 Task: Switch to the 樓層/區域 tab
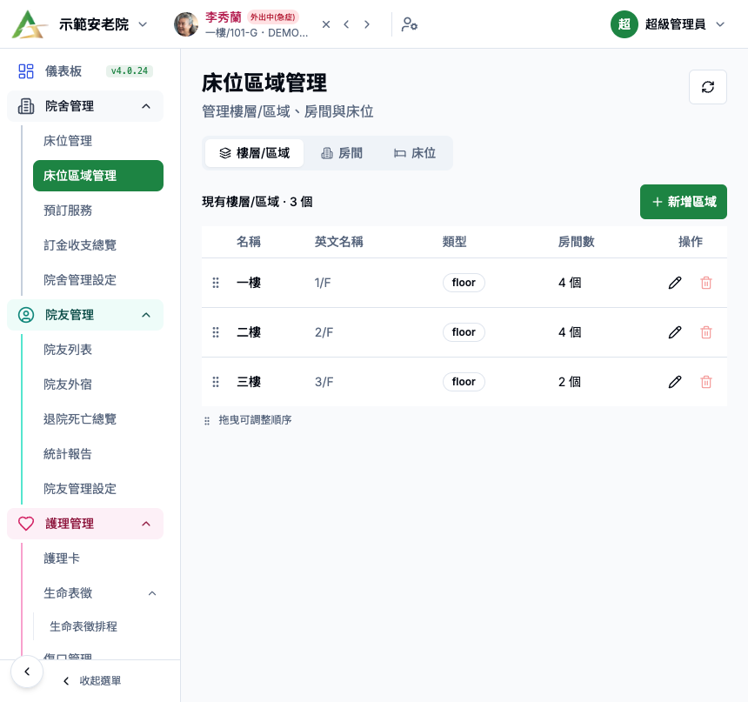(254, 153)
